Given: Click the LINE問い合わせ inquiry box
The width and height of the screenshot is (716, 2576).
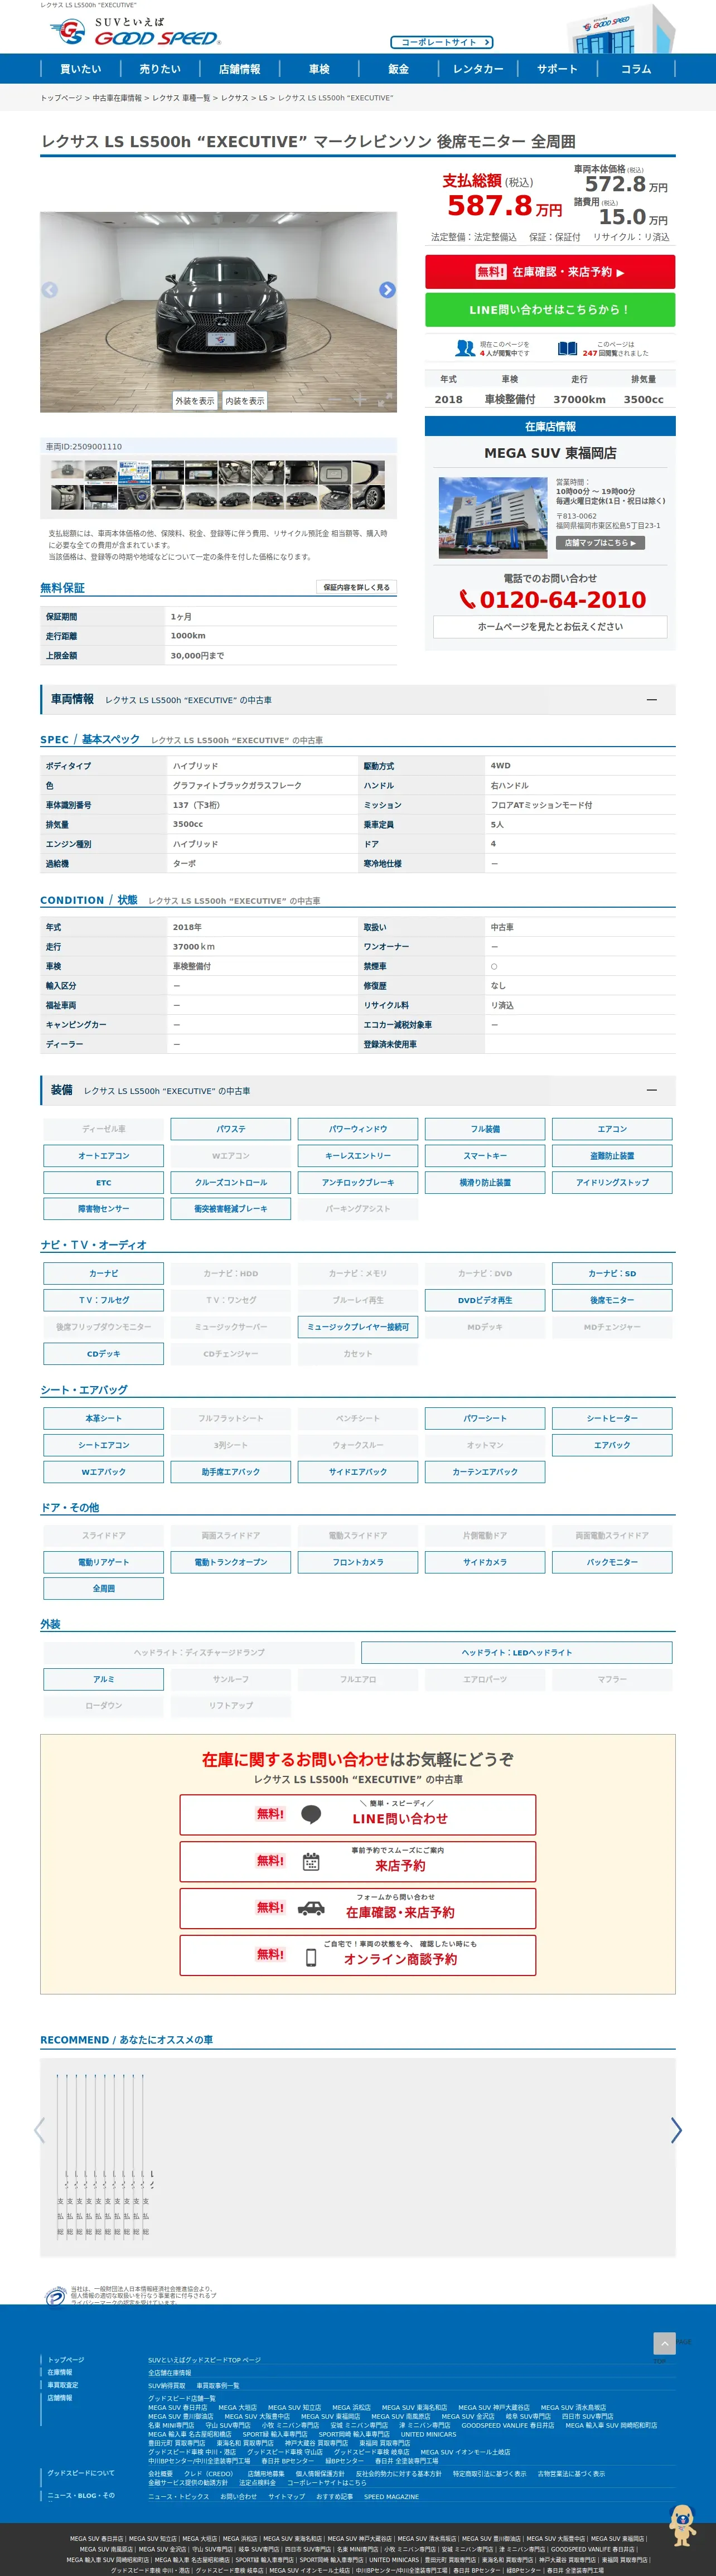Looking at the screenshot, I should pyautogui.click(x=358, y=1814).
